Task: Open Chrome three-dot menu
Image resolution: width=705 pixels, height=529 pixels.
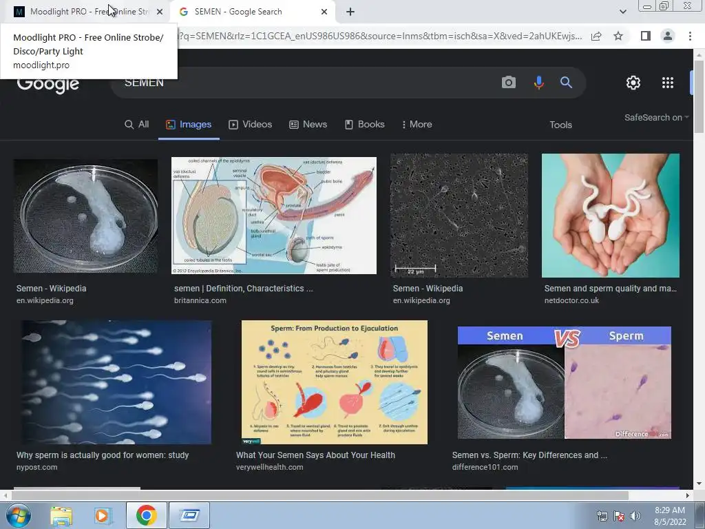Action: [x=690, y=36]
